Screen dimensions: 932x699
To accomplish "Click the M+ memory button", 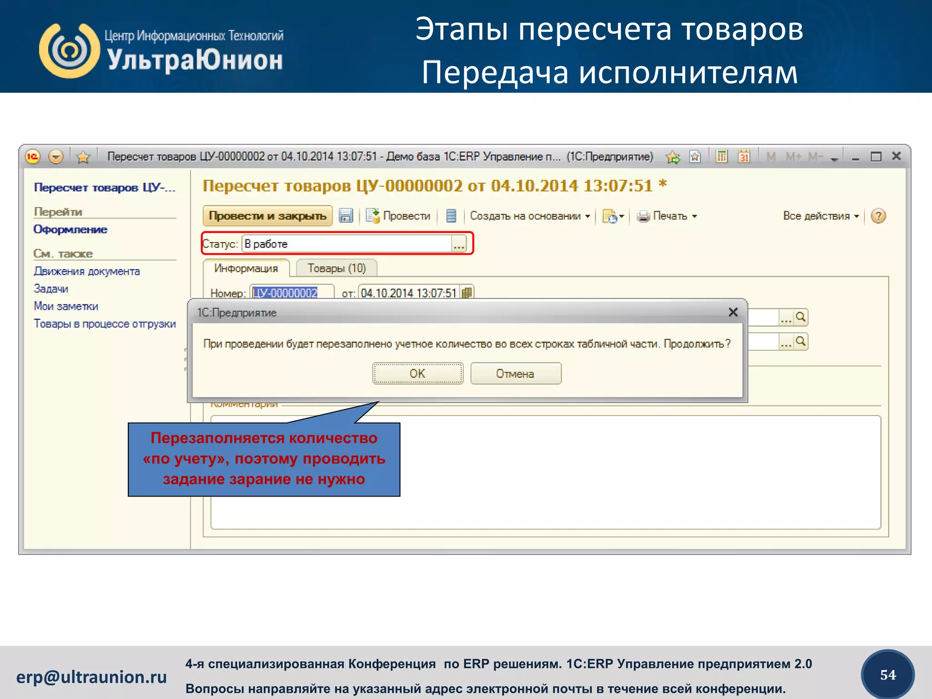I will click(794, 157).
